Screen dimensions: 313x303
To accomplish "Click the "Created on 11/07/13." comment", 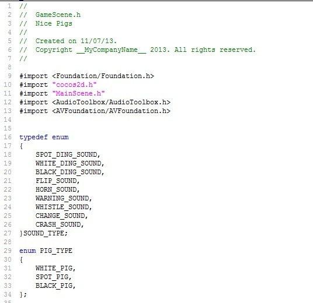I will [76, 41].
